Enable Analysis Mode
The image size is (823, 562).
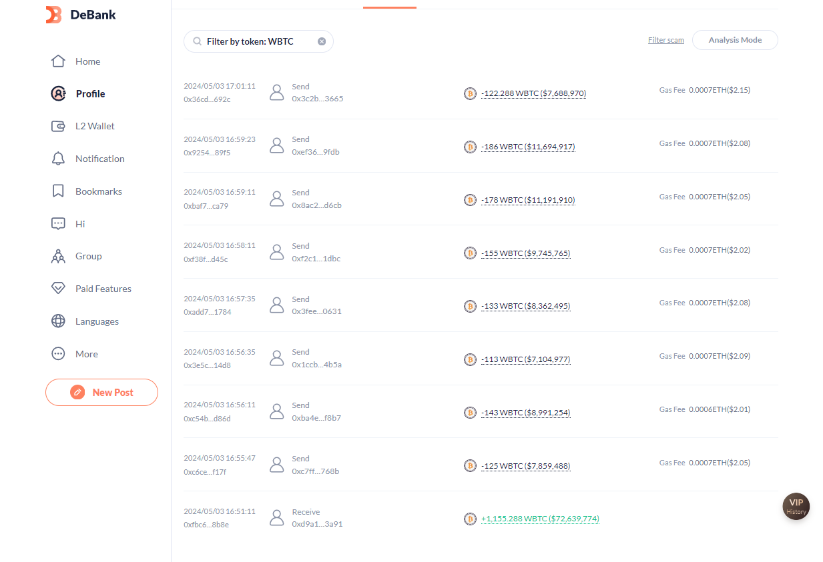click(735, 40)
